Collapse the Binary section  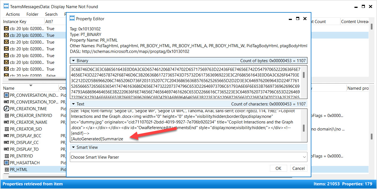pos(74,60)
